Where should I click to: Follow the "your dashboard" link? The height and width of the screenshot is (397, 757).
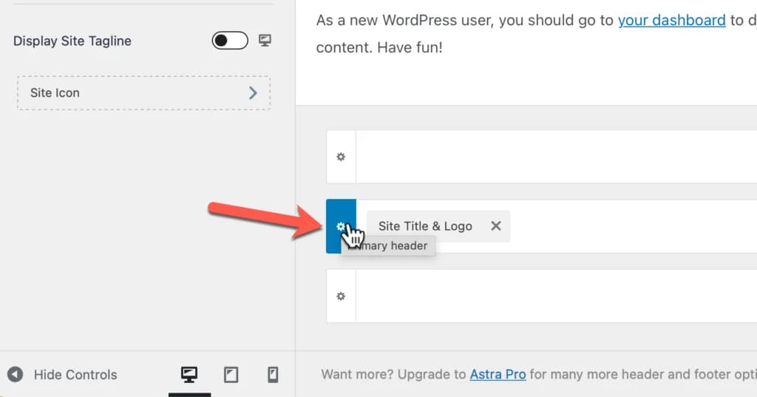coord(671,20)
